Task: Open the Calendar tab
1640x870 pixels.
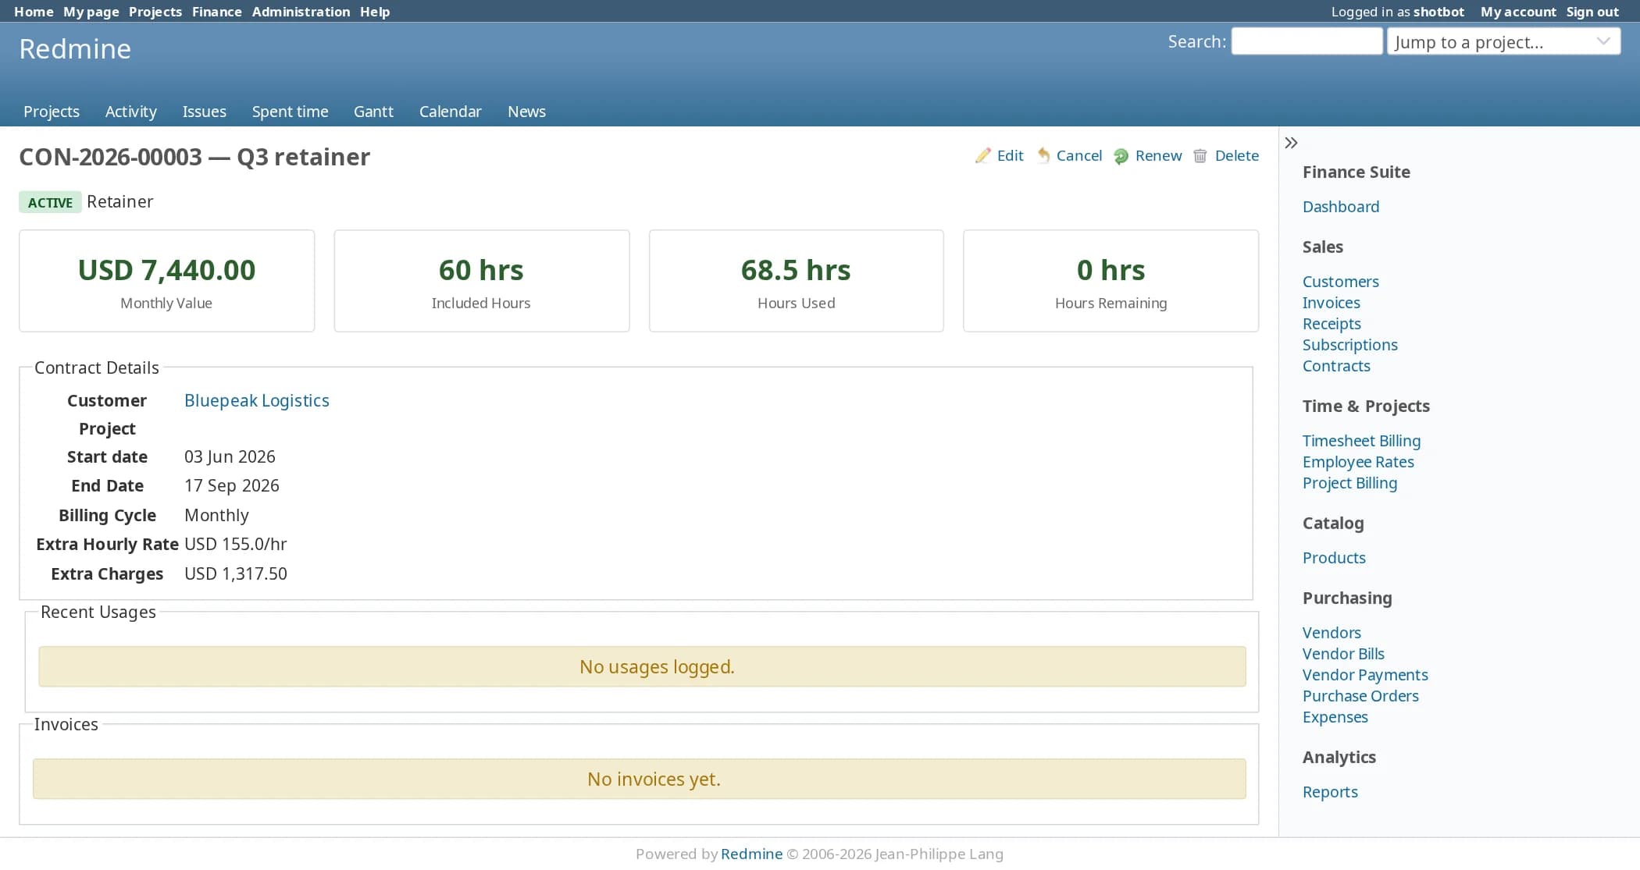Action: coord(451,112)
